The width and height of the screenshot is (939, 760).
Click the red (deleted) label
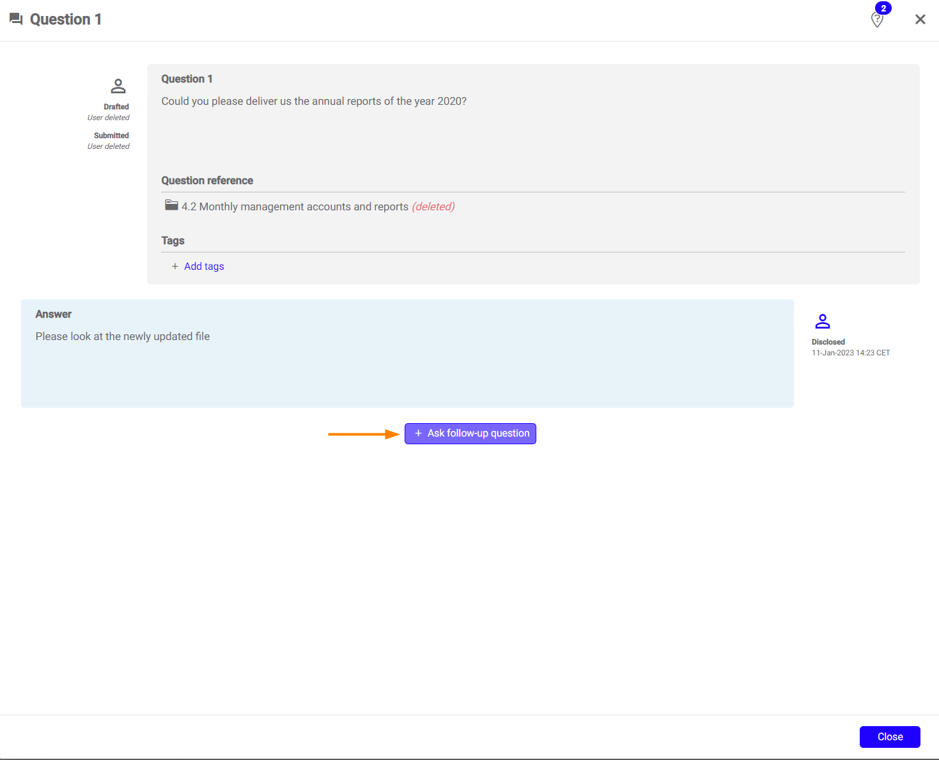(x=433, y=206)
